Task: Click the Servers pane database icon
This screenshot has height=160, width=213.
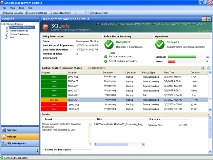Action: tap(4, 130)
